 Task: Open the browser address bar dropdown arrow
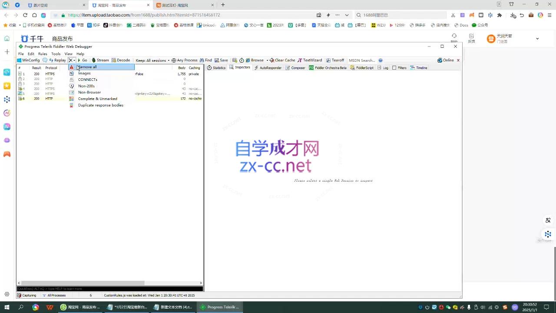point(346,15)
